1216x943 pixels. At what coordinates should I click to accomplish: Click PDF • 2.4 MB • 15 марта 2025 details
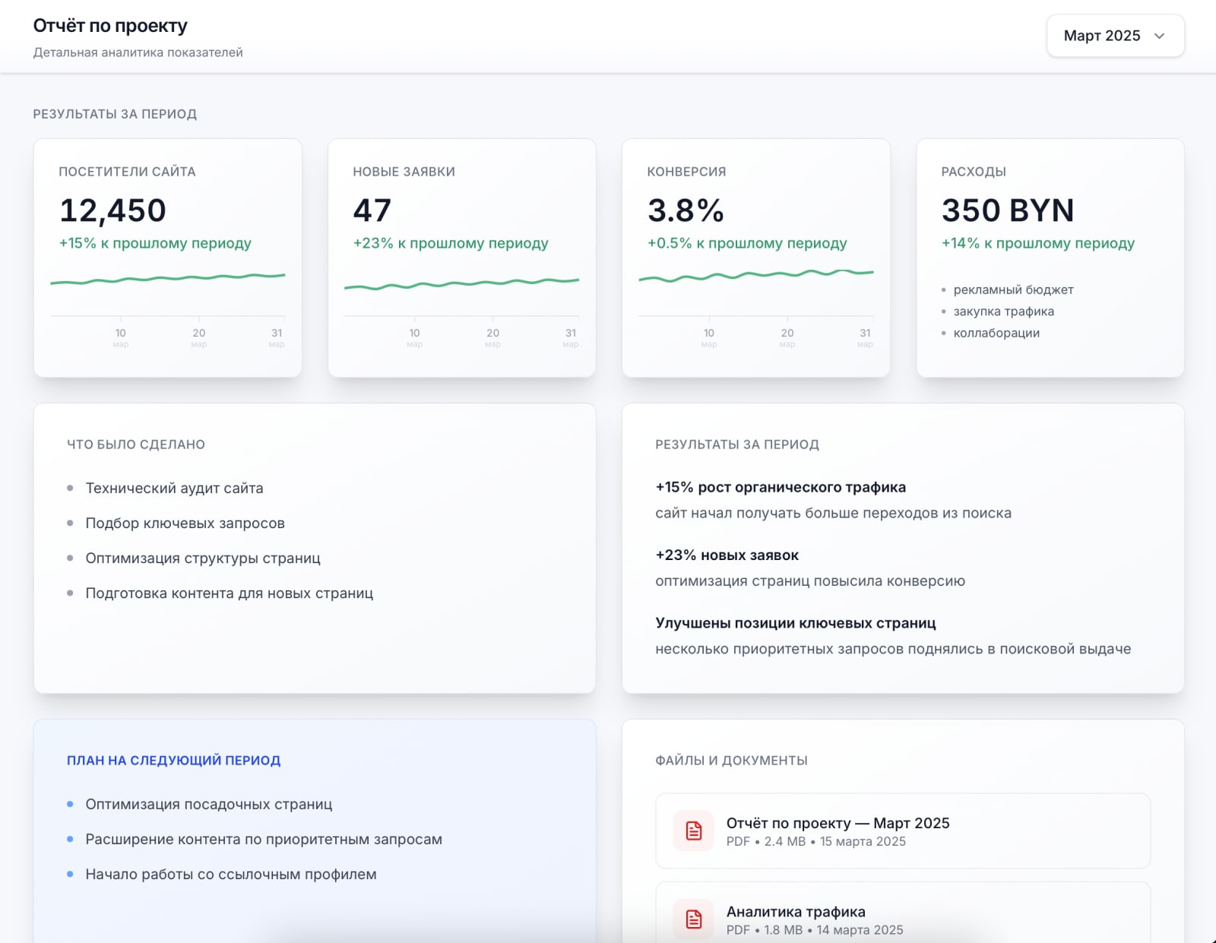point(815,841)
